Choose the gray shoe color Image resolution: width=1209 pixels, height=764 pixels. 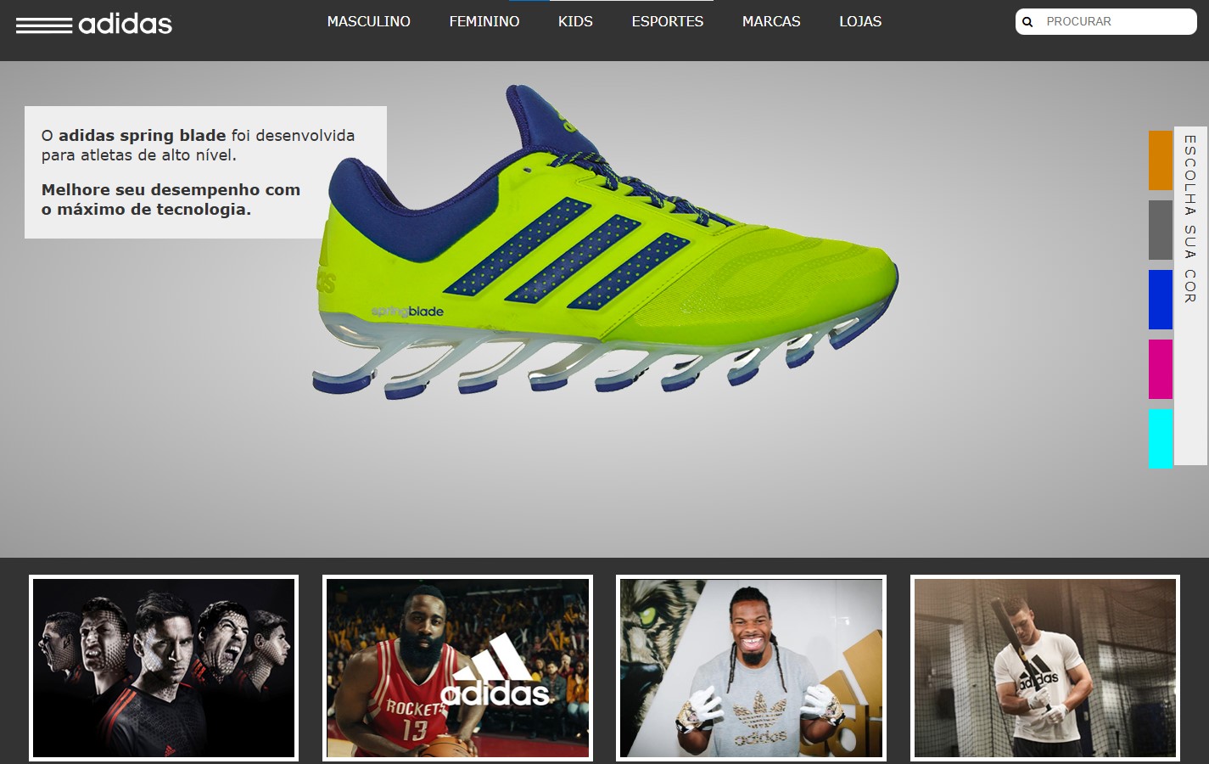tap(1160, 230)
